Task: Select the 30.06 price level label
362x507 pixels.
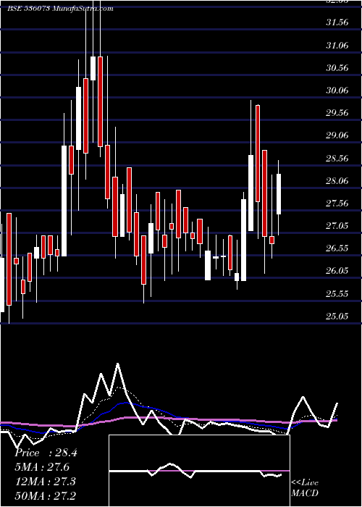Action: tap(337, 91)
